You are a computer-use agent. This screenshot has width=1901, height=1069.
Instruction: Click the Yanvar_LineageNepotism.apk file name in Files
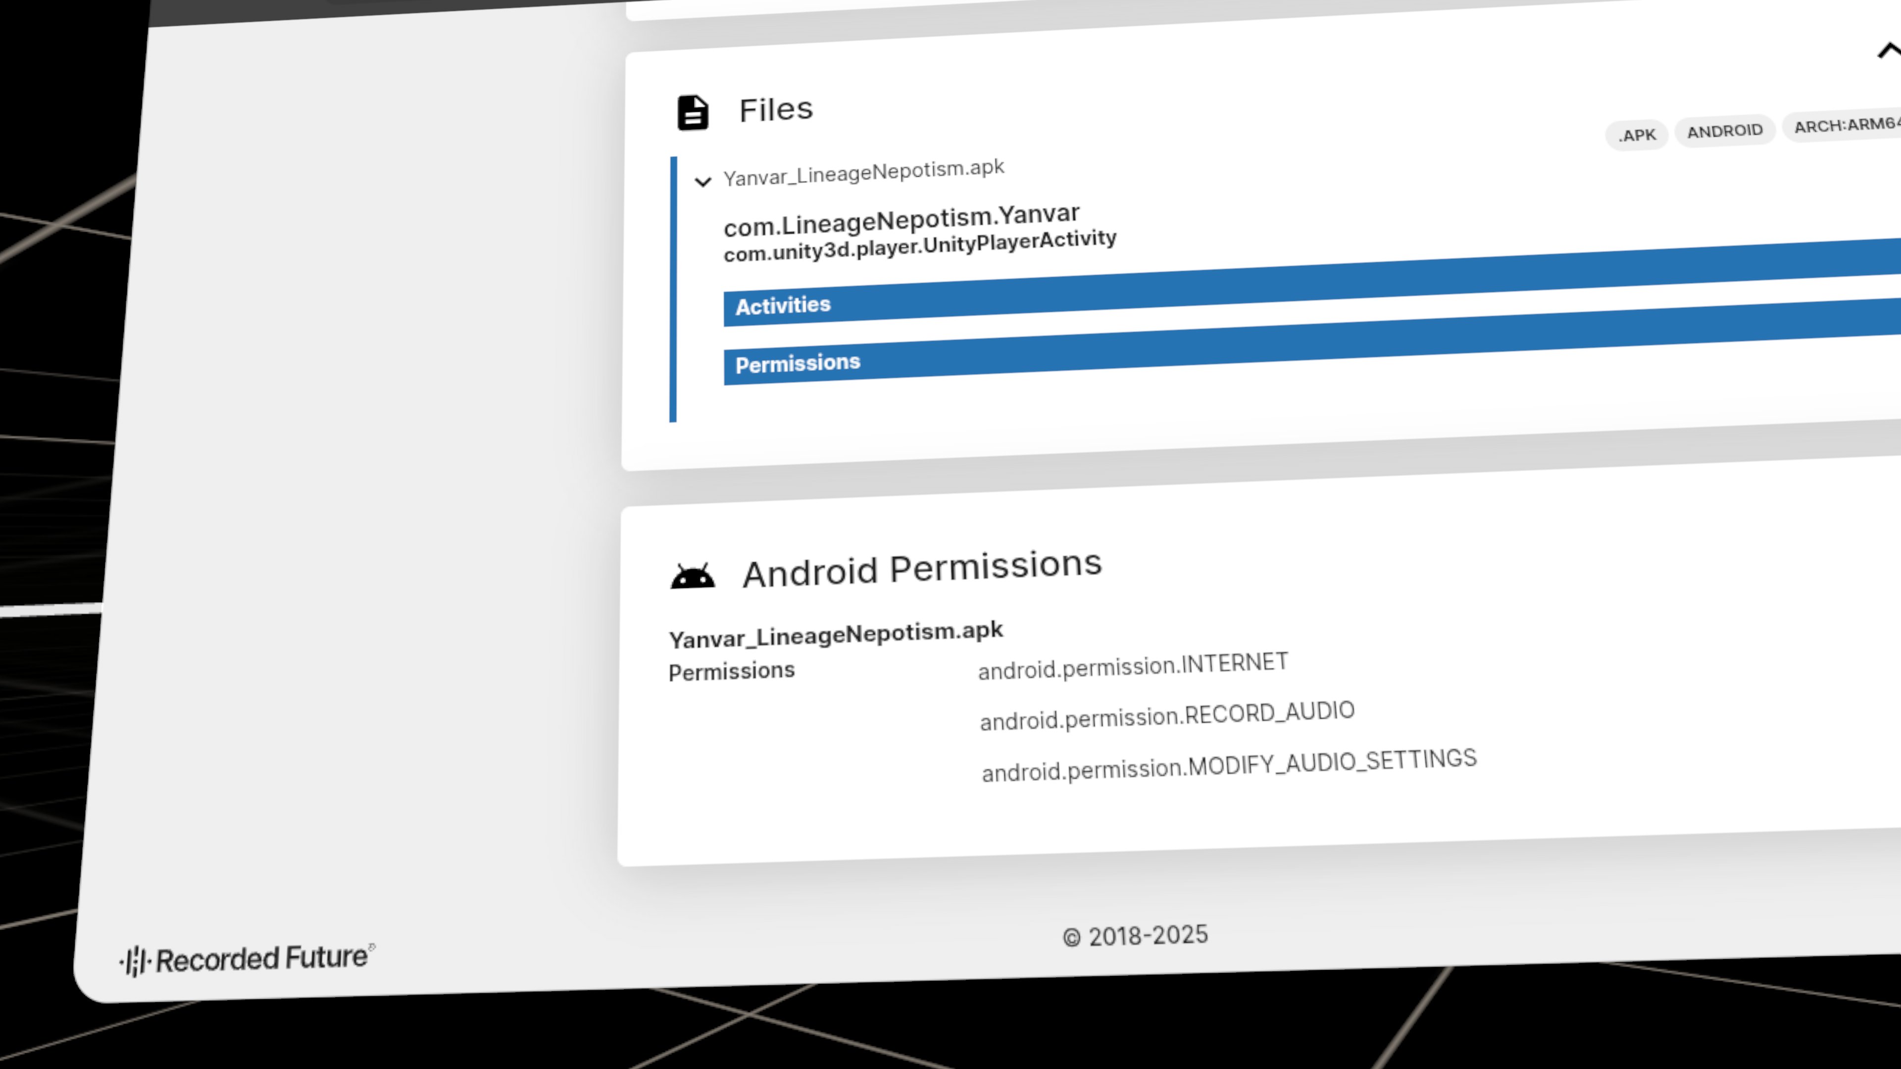863,173
